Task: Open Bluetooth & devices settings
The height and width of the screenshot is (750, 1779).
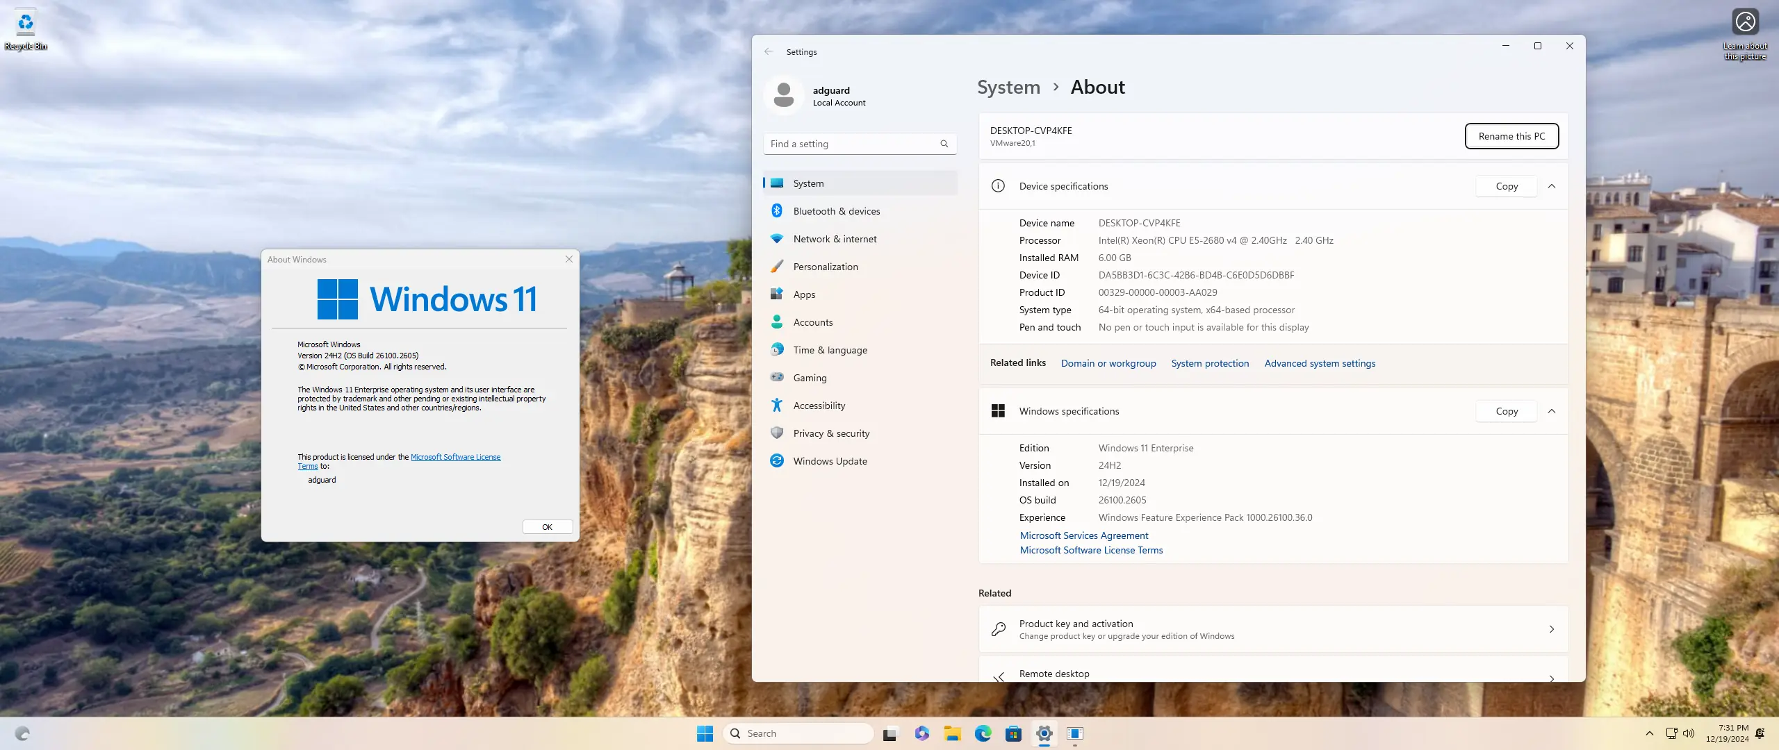Action: click(x=836, y=211)
